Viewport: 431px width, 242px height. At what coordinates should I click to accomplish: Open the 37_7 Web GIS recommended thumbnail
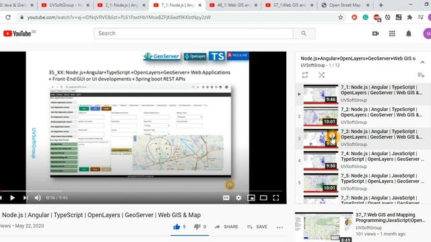pos(324,227)
